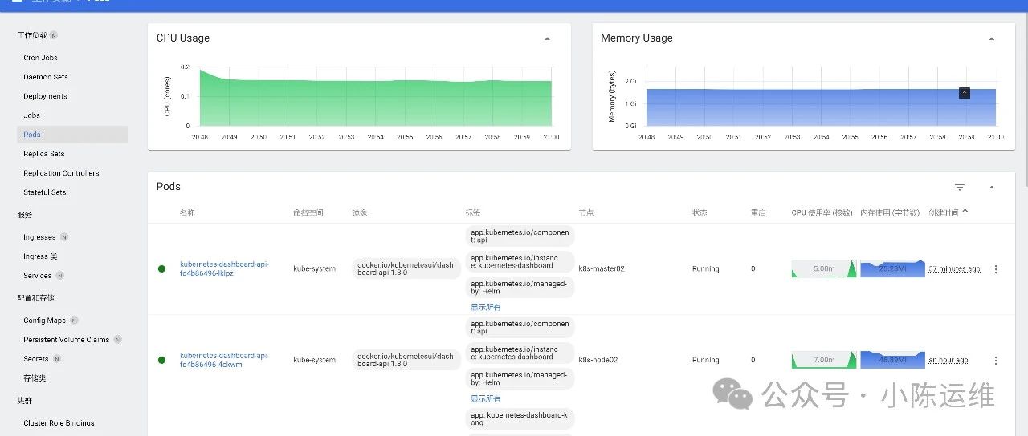Click the 配置和存储 section heading
This screenshot has width=1028, height=436.
point(36,298)
